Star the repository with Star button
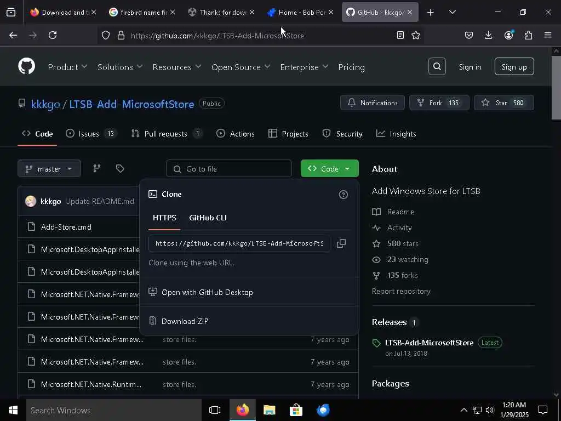 tap(504, 103)
